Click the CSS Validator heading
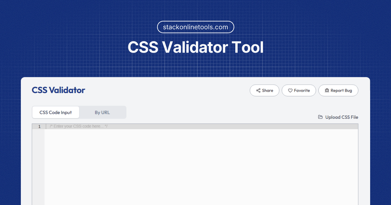The image size is (391, 205). (x=58, y=90)
